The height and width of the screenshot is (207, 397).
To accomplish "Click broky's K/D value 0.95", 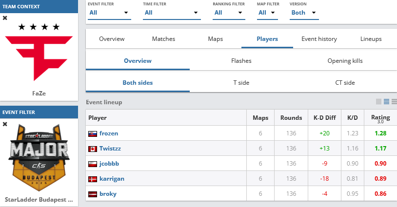I will point(353,194).
